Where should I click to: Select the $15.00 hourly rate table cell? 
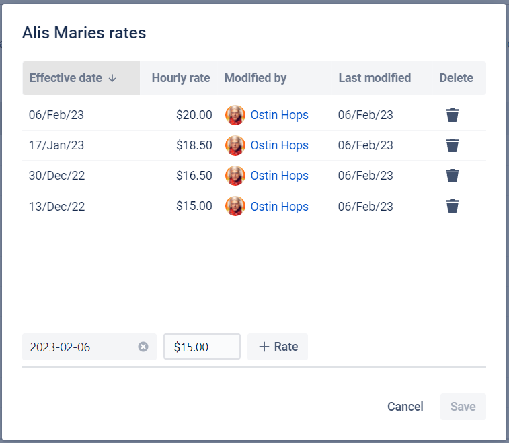[194, 206]
